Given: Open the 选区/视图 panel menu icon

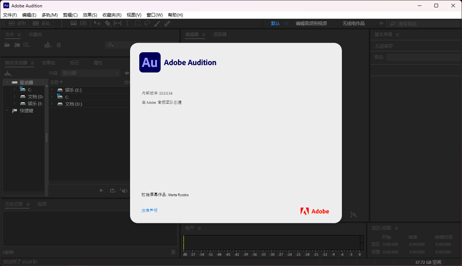Looking at the screenshot, I should (x=396, y=228).
